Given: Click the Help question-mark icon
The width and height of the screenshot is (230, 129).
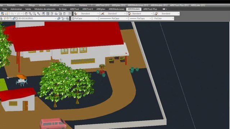Looking at the screenshot, I should click(70, 14).
